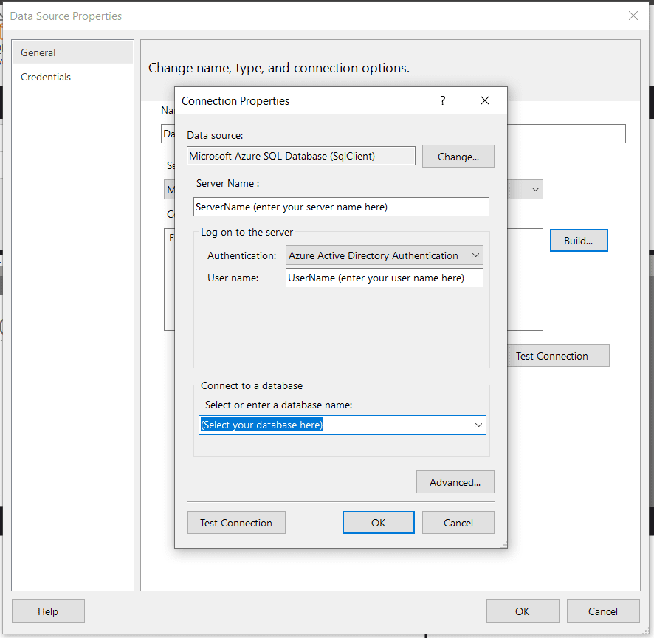
Task: Open help in Connection Properties dialog
Action: click(443, 100)
